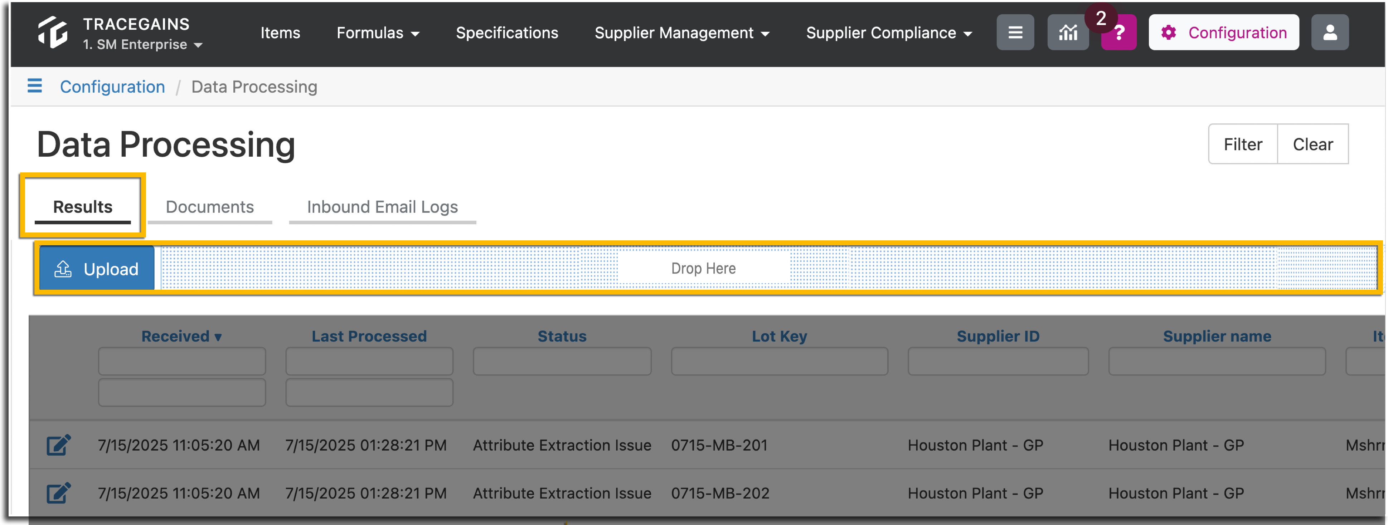Edit the row with Lot Key 0715-MB-202
This screenshot has height=525, width=1388.
[58, 493]
